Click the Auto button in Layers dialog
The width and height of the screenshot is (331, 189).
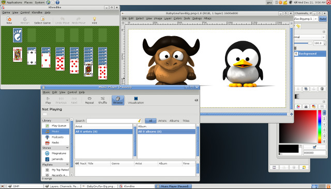coord(323,19)
